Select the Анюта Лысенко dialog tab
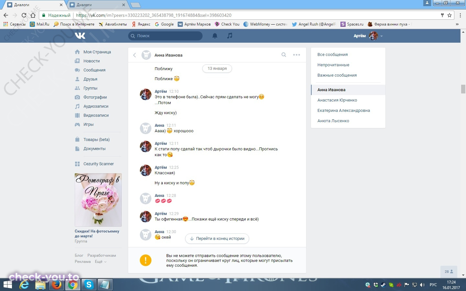466x291 pixels. pyautogui.click(x=348, y=121)
